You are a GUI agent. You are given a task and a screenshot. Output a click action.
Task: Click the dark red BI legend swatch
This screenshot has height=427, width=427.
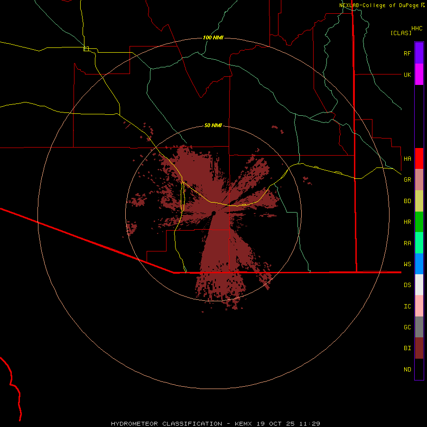coord(419,348)
